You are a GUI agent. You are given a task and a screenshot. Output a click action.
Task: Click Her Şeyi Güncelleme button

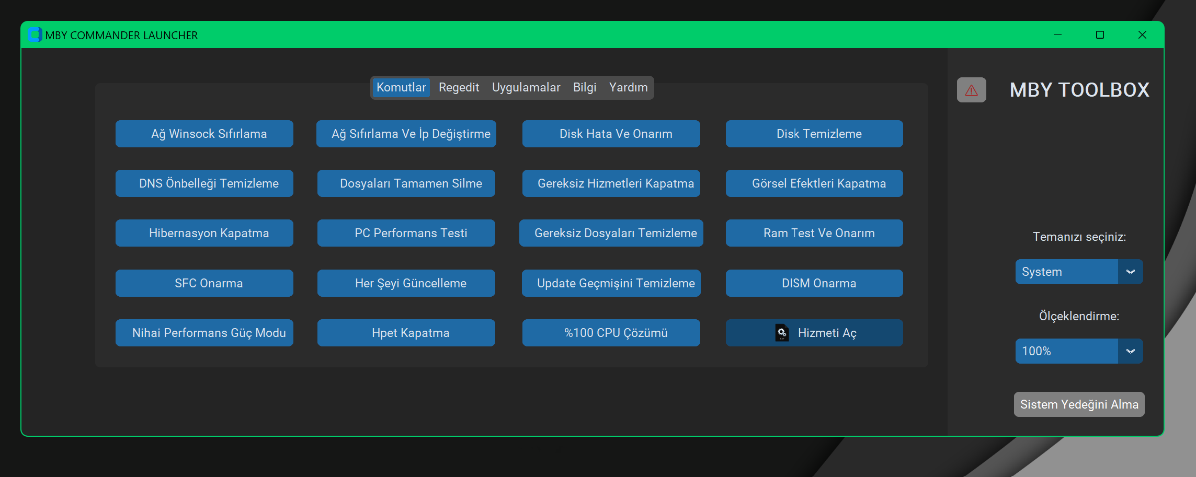406,283
